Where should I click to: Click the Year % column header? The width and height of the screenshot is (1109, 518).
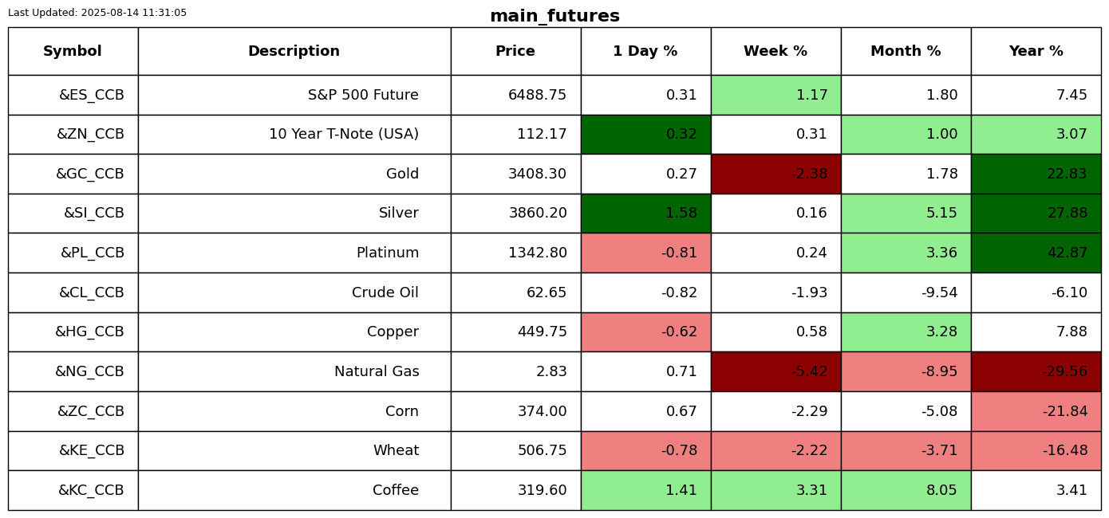[x=1036, y=51]
